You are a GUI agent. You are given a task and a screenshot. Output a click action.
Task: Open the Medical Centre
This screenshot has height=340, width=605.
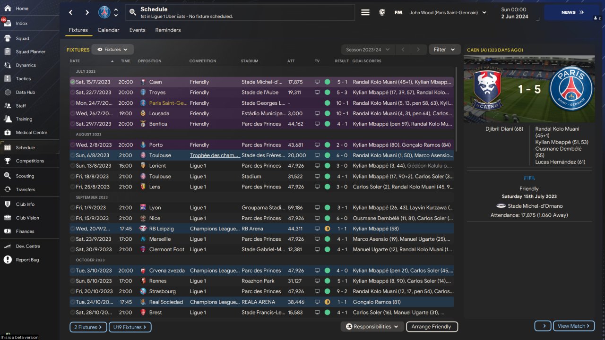[32, 133]
